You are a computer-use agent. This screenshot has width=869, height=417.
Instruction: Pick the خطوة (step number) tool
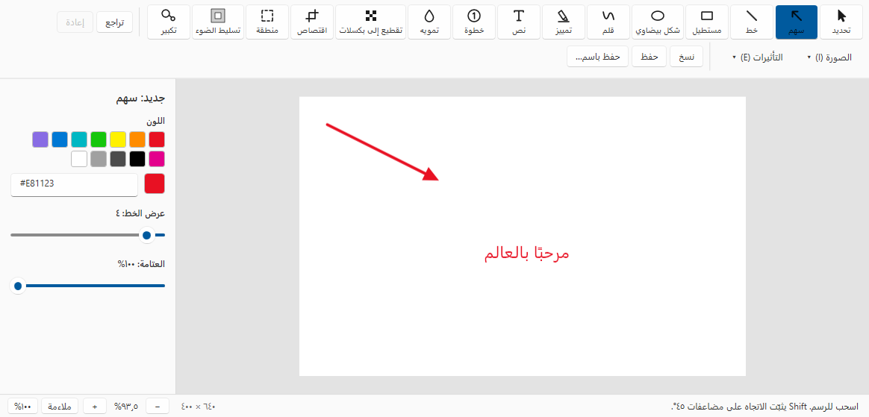[474, 22]
